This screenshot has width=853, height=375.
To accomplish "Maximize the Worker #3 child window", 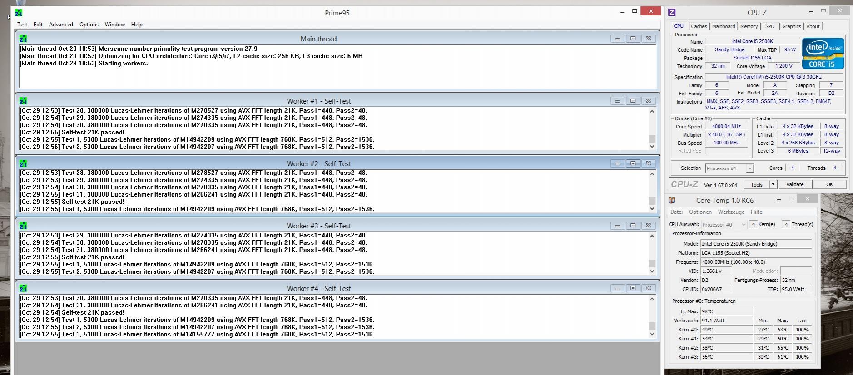I will [633, 226].
